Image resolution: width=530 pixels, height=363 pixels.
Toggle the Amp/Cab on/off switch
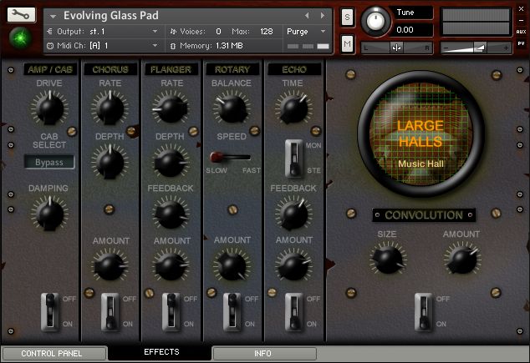pos(50,312)
